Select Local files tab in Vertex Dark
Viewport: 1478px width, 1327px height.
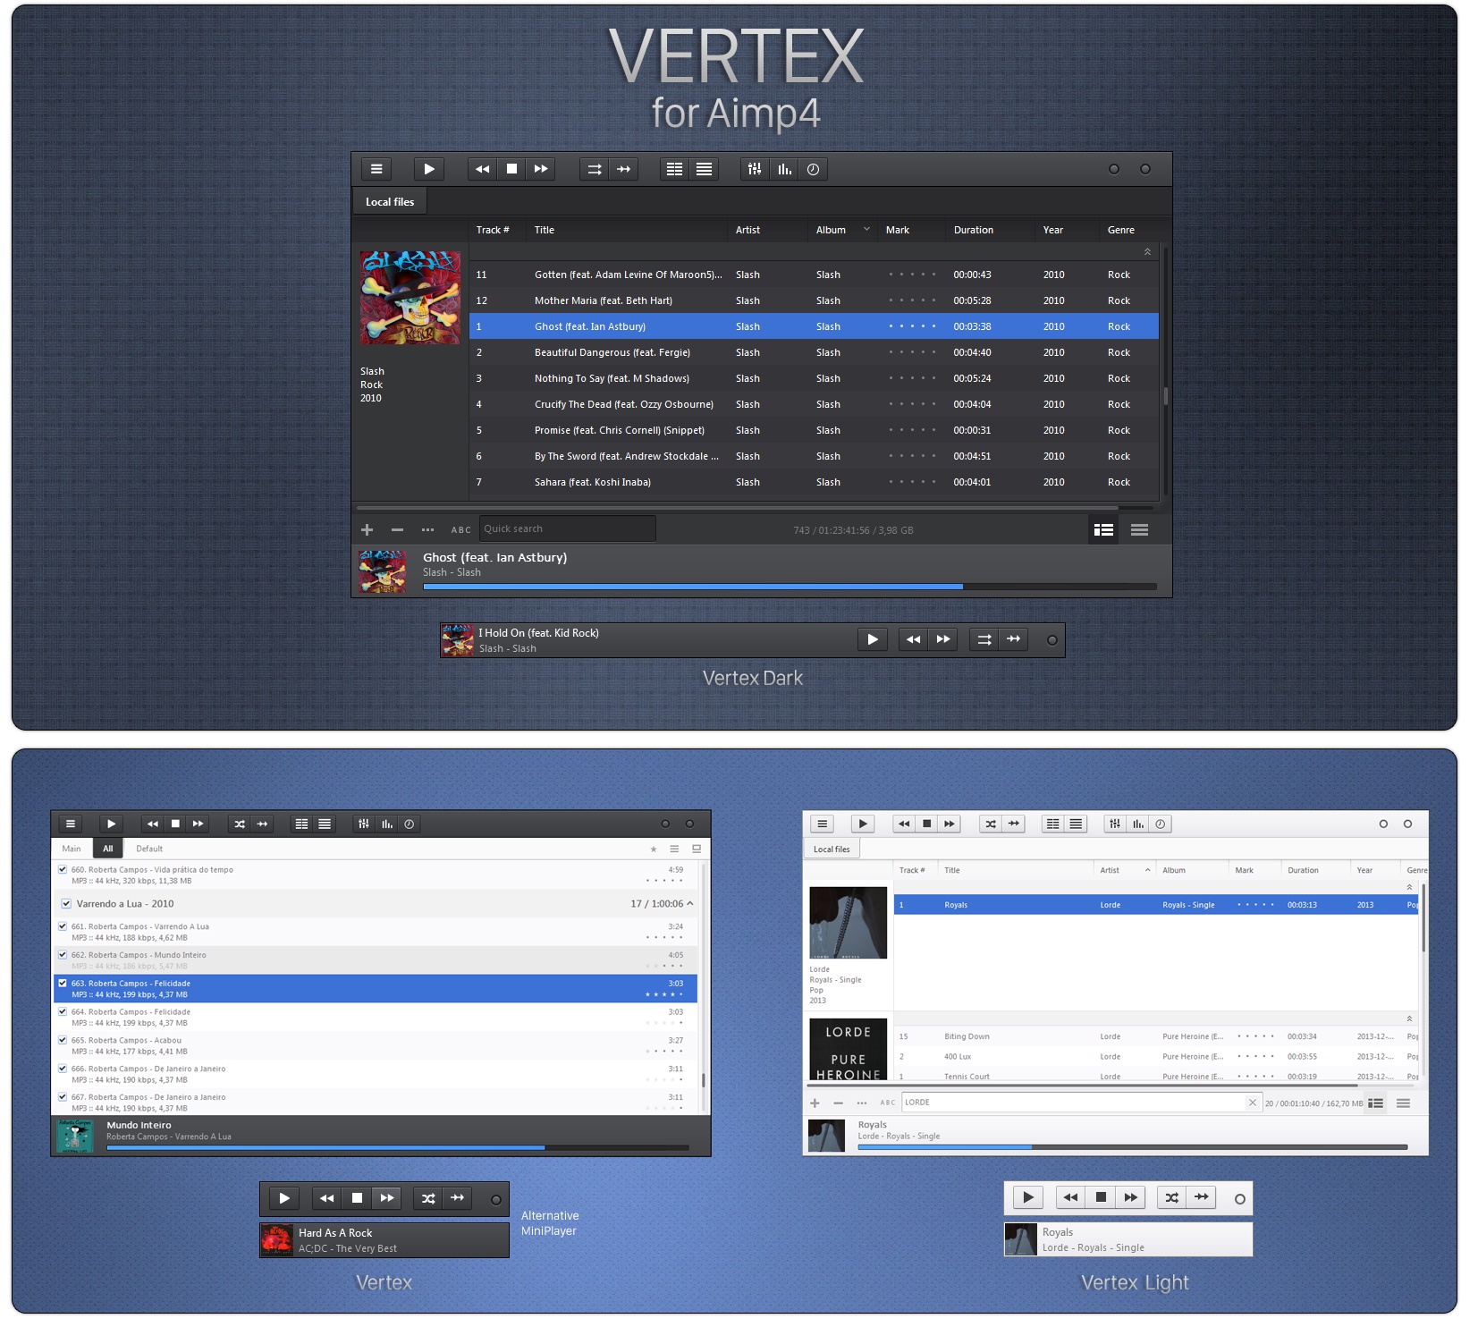tap(390, 202)
